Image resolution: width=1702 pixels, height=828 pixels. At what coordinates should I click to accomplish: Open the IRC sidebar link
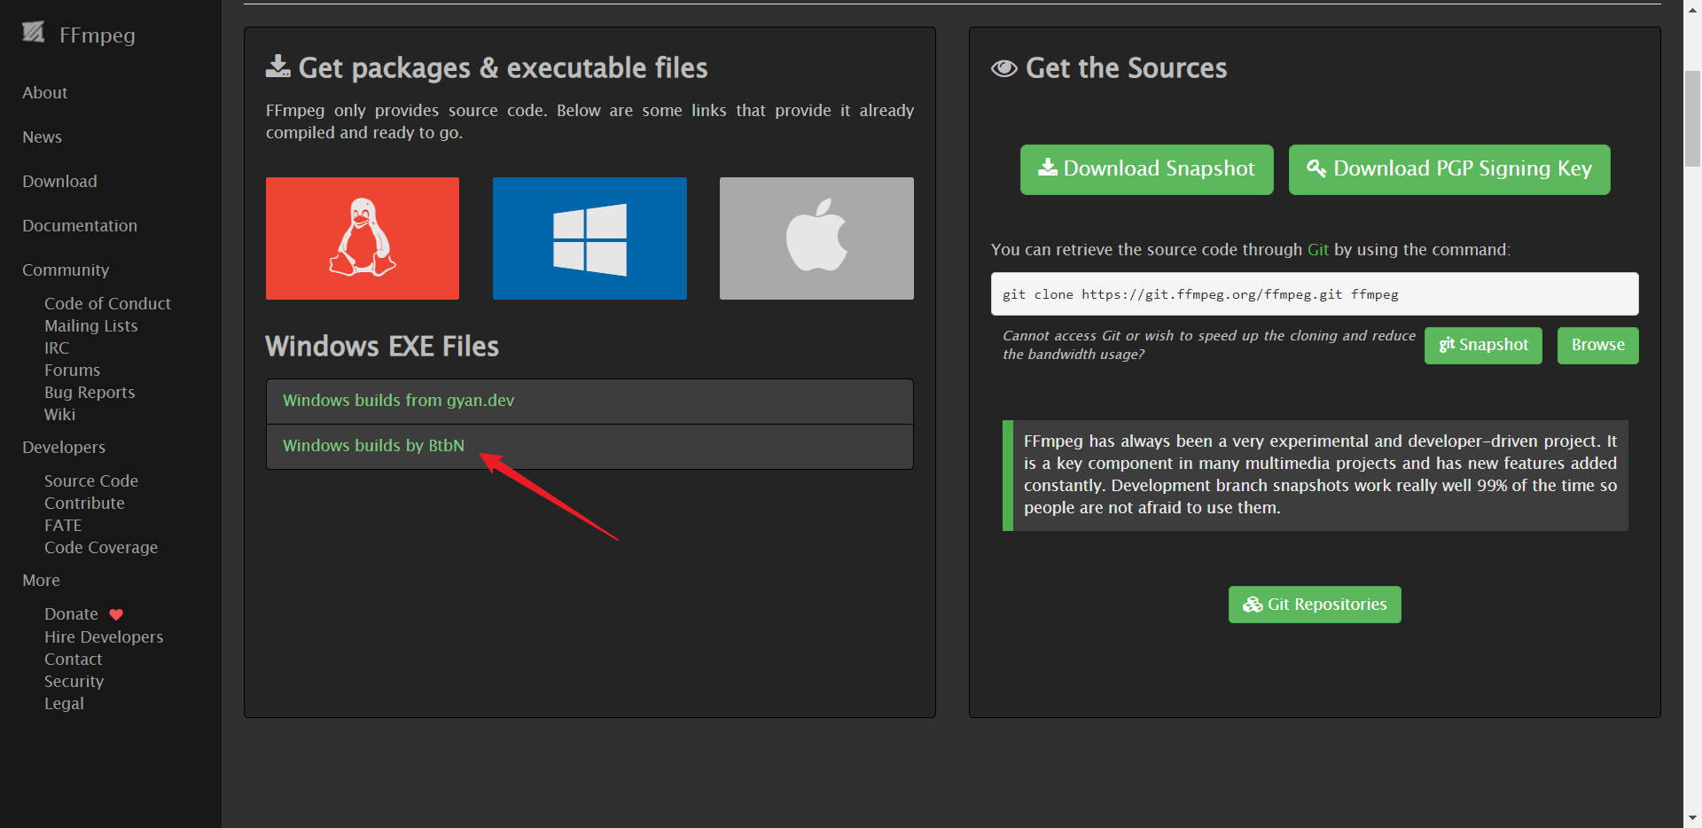(57, 348)
